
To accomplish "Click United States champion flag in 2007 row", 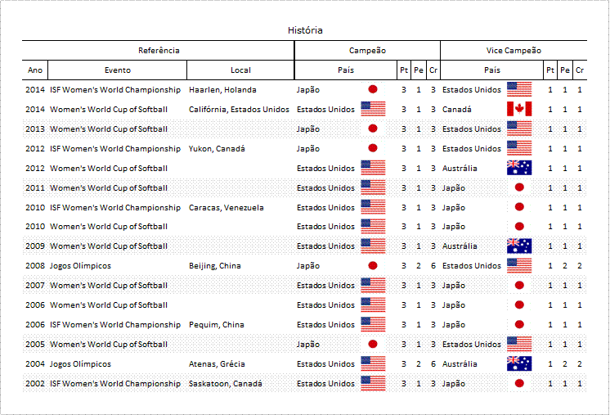I will click(x=373, y=286).
